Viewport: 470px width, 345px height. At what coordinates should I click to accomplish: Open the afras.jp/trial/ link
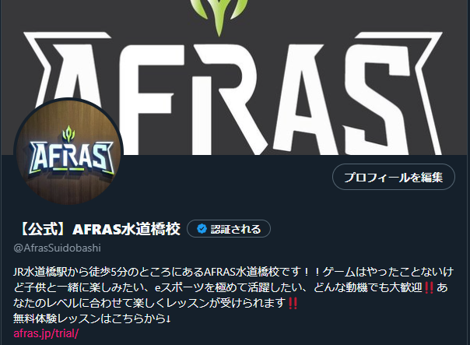(x=46, y=333)
